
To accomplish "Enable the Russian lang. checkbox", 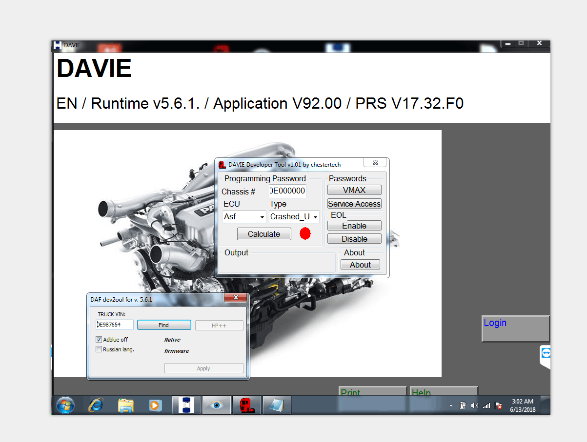I will [x=99, y=349].
